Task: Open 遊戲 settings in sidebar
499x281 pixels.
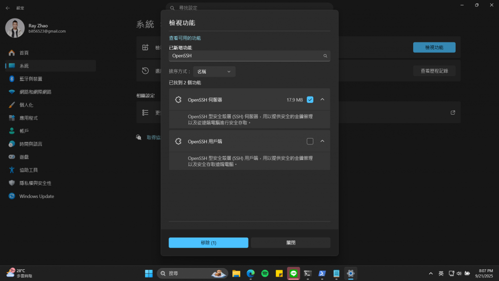Action: [50, 157]
